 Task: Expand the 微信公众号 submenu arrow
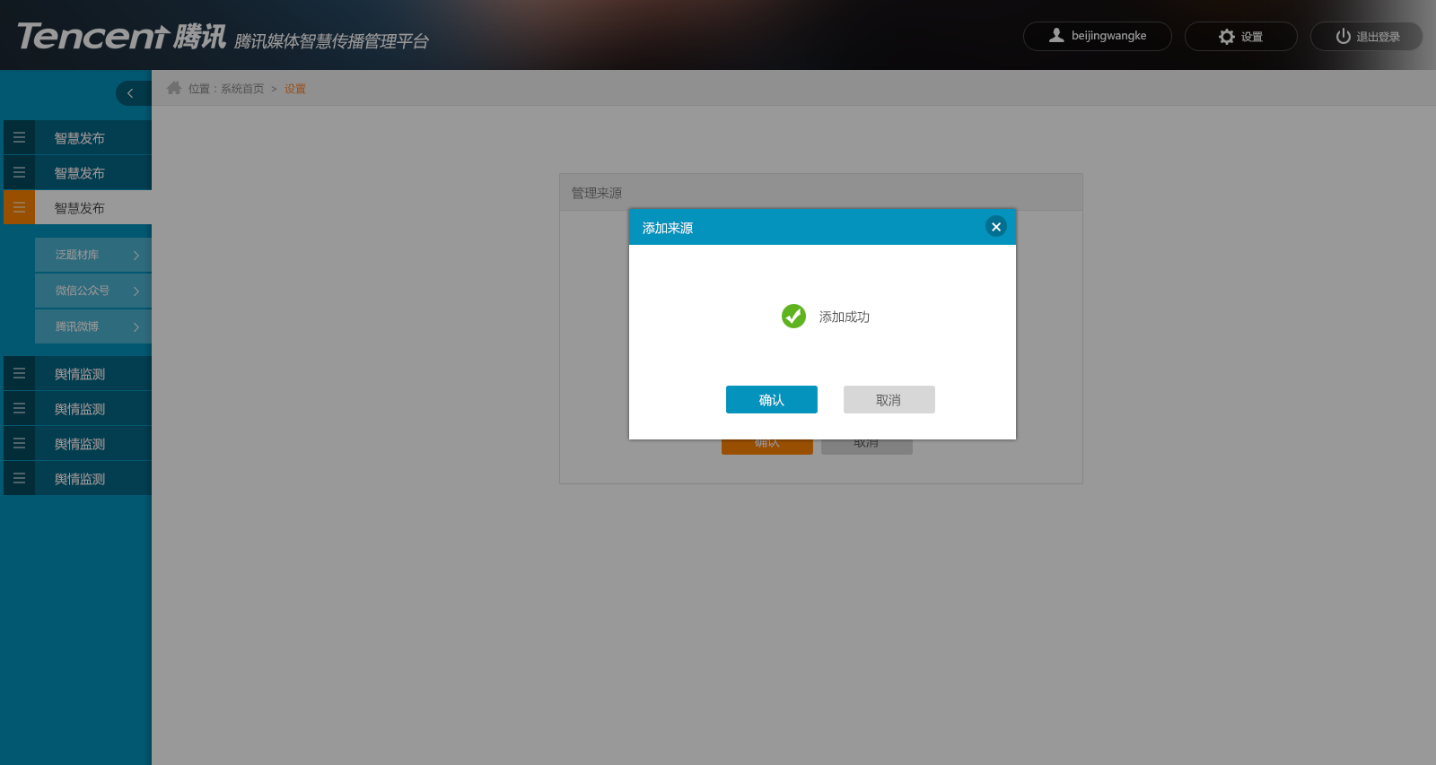[136, 291]
